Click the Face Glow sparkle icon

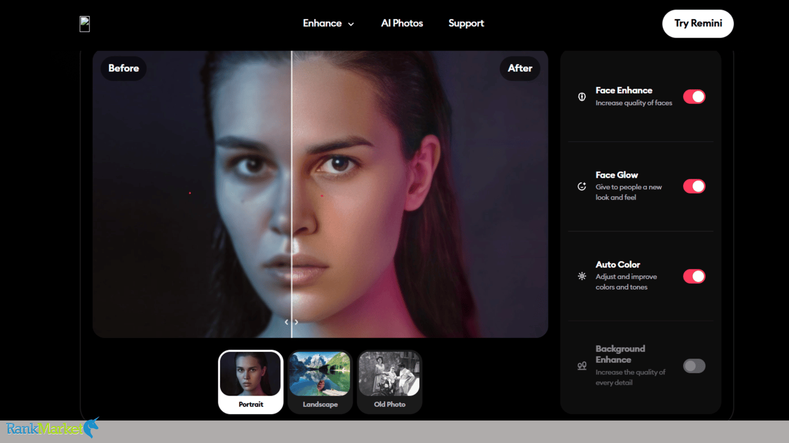[x=582, y=186]
